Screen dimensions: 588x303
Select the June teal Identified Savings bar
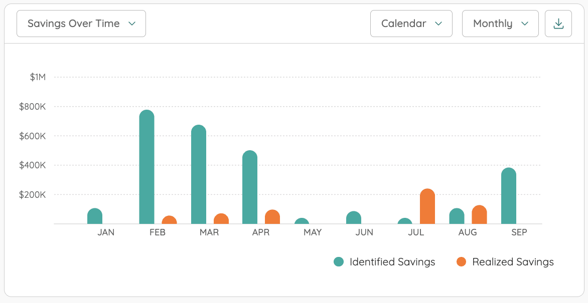point(354,218)
